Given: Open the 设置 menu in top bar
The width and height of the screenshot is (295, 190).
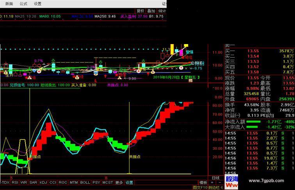Looking at the screenshot, I should tap(37, 4).
